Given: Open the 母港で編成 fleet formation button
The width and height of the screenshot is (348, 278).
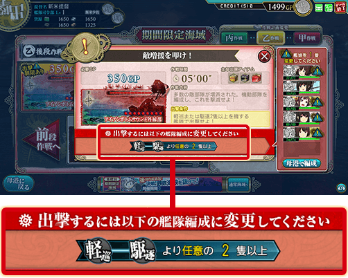Looking at the screenshot, I should [x=302, y=163].
